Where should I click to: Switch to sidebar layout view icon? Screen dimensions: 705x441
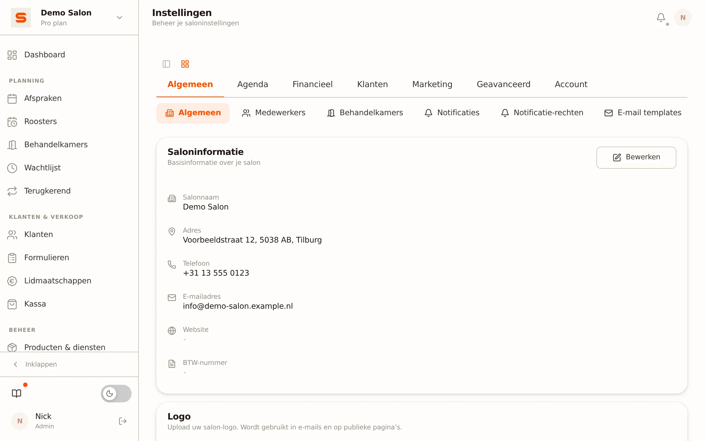coord(166,64)
